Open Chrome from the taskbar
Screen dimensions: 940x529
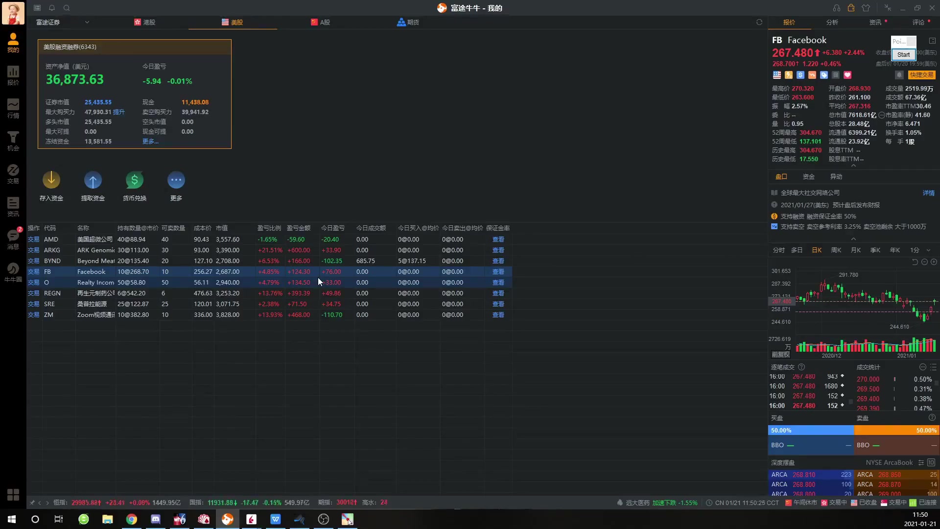point(132,519)
